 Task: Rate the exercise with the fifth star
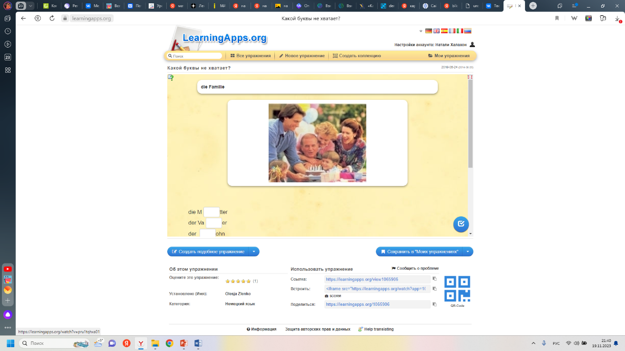click(249, 281)
